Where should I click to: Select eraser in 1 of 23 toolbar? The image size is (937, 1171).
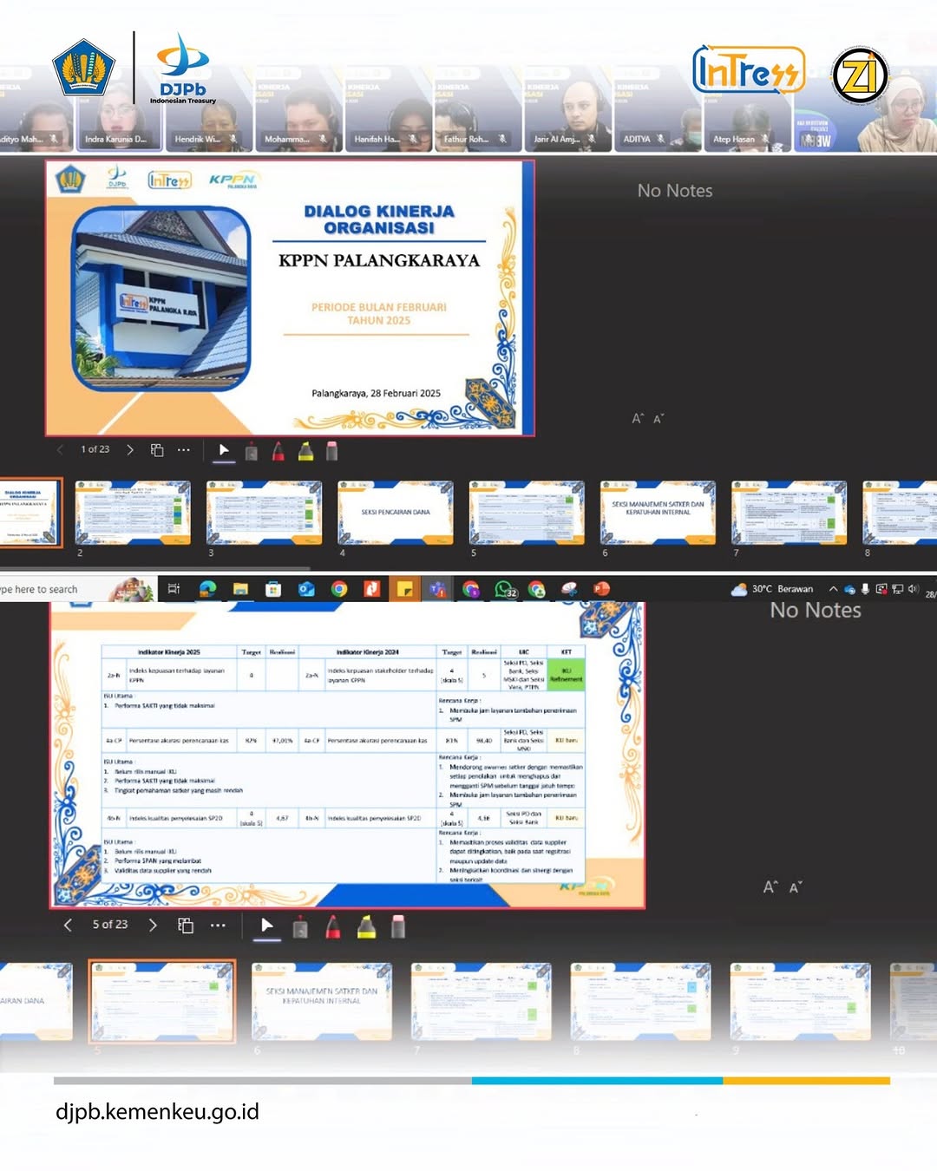tap(331, 451)
